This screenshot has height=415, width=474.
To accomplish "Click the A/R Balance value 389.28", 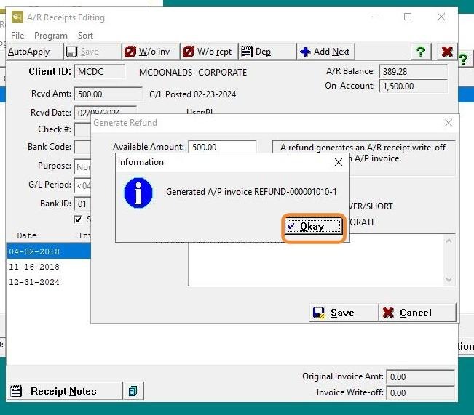I will coord(413,71).
